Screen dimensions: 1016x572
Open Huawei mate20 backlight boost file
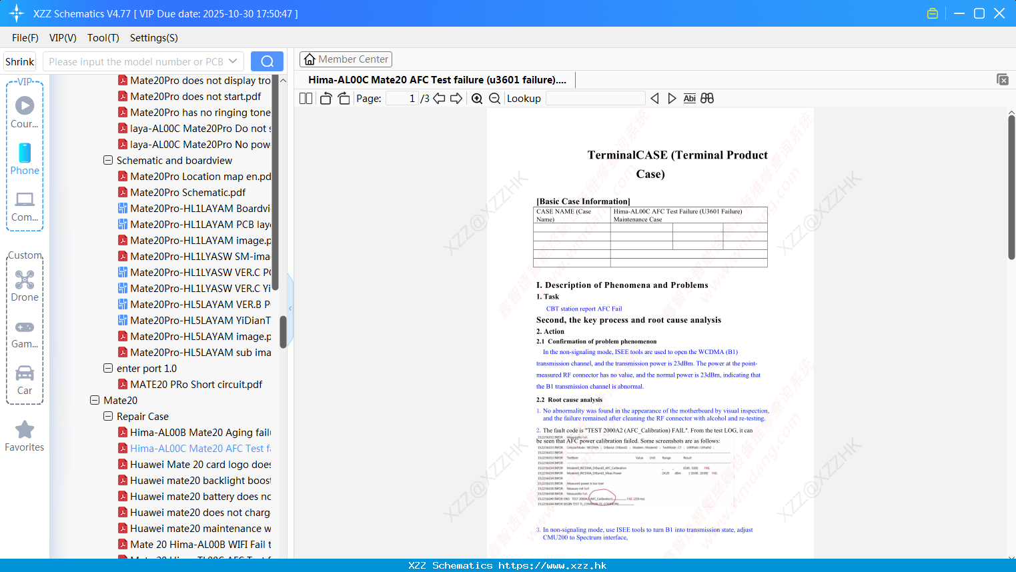coord(194,481)
